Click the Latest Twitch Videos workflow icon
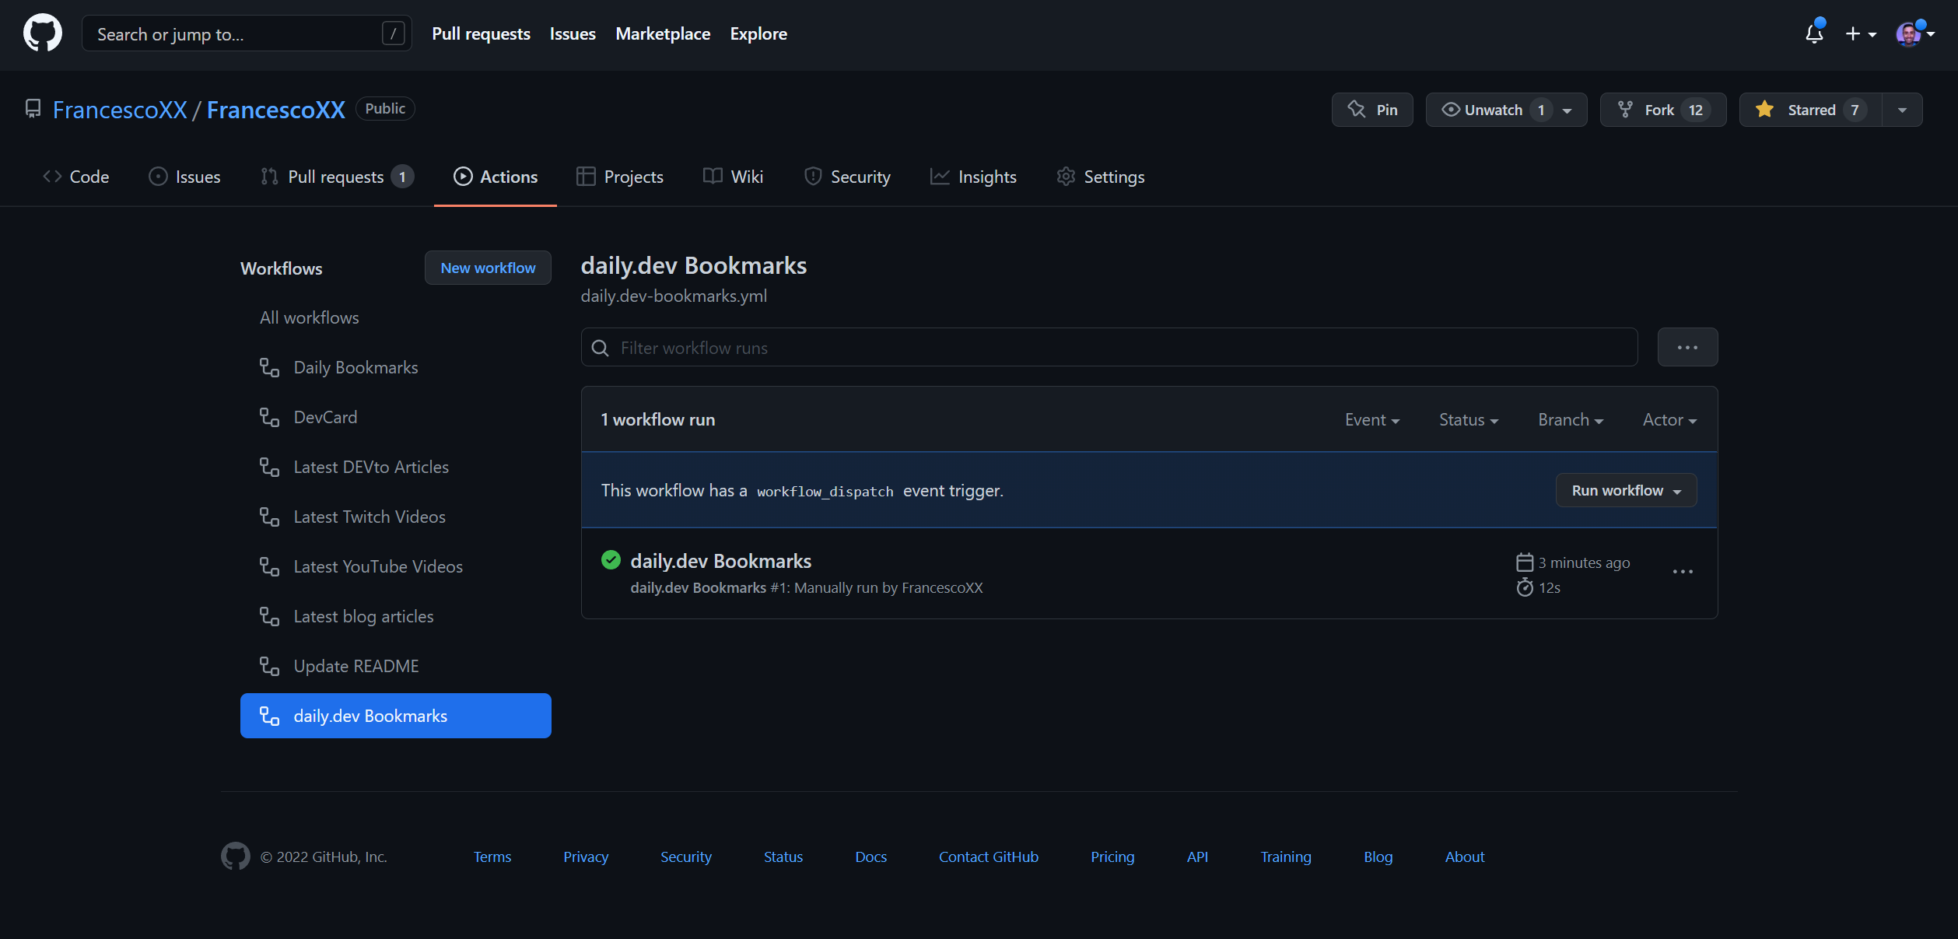Viewport: 1958px width, 939px height. [269, 517]
